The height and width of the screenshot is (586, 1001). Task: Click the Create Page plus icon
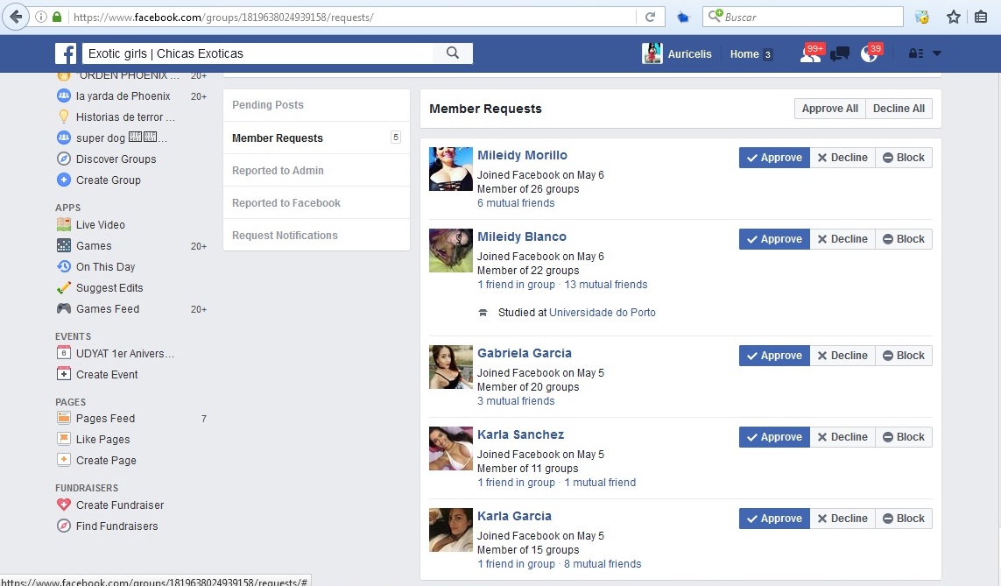[64, 460]
